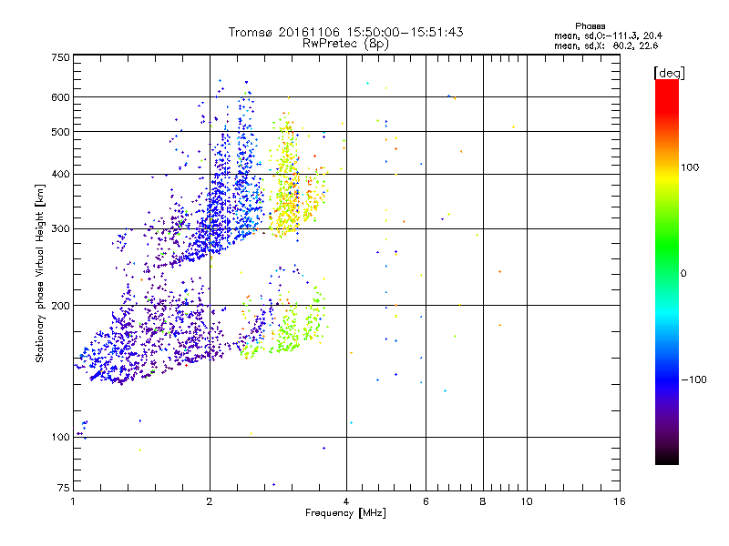Screen dimensions: 729x546
Task: Click the colorbar tick label '100'
Action: point(690,167)
